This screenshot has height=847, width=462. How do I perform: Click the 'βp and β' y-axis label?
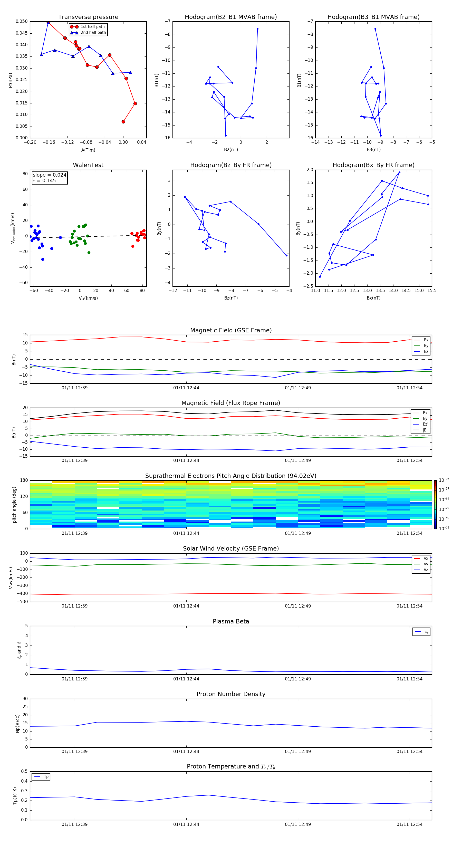(x=20, y=650)
